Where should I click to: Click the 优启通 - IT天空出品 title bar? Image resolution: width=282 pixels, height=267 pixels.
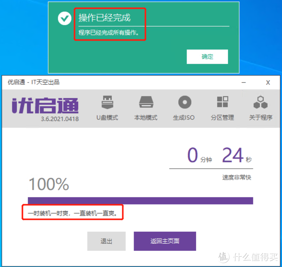tap(34, 82)
